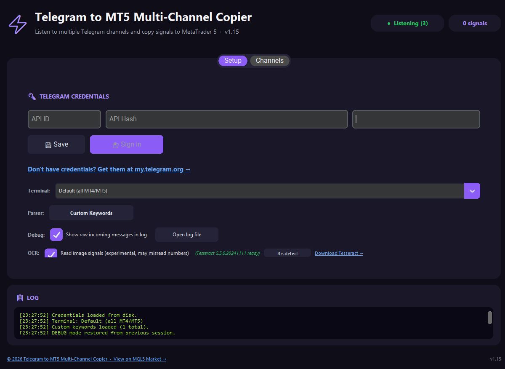Click the purple Terminal dropdown arrow

(x=472, y=191)
